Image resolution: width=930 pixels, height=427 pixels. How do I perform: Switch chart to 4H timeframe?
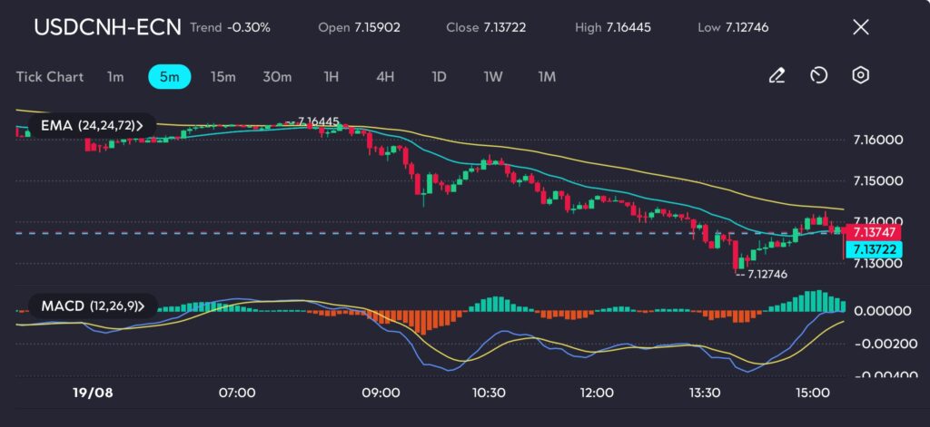[x=385, y=77]
